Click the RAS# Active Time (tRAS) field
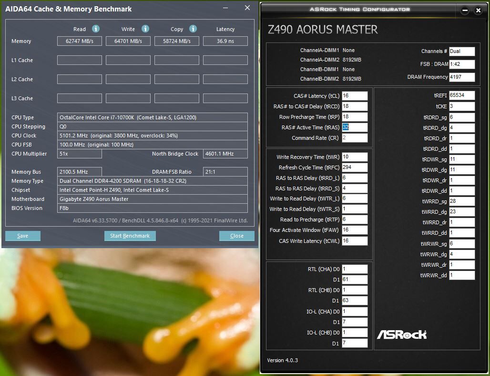Image resolution: width=490 pixels, height=376 pixels. pyautogui.click(x=355, y=127)
